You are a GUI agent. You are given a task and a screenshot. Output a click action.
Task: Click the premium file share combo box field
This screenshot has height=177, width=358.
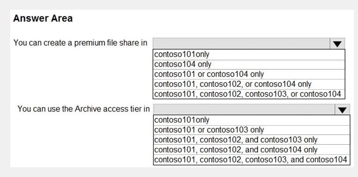(x=249, y=43)
